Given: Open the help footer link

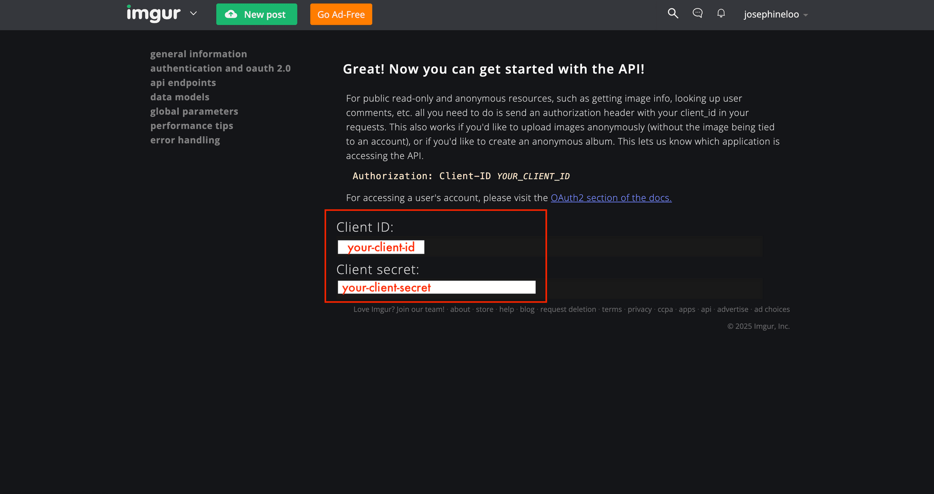Looking at the screenshot, I should (506, 309).
